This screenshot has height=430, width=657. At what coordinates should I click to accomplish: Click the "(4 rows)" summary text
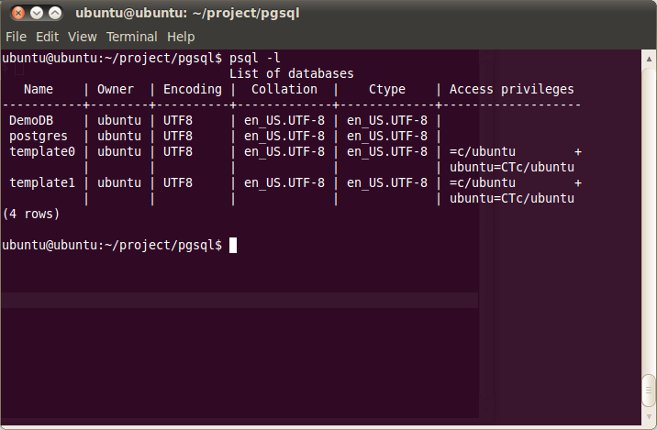tap(31, 214)
